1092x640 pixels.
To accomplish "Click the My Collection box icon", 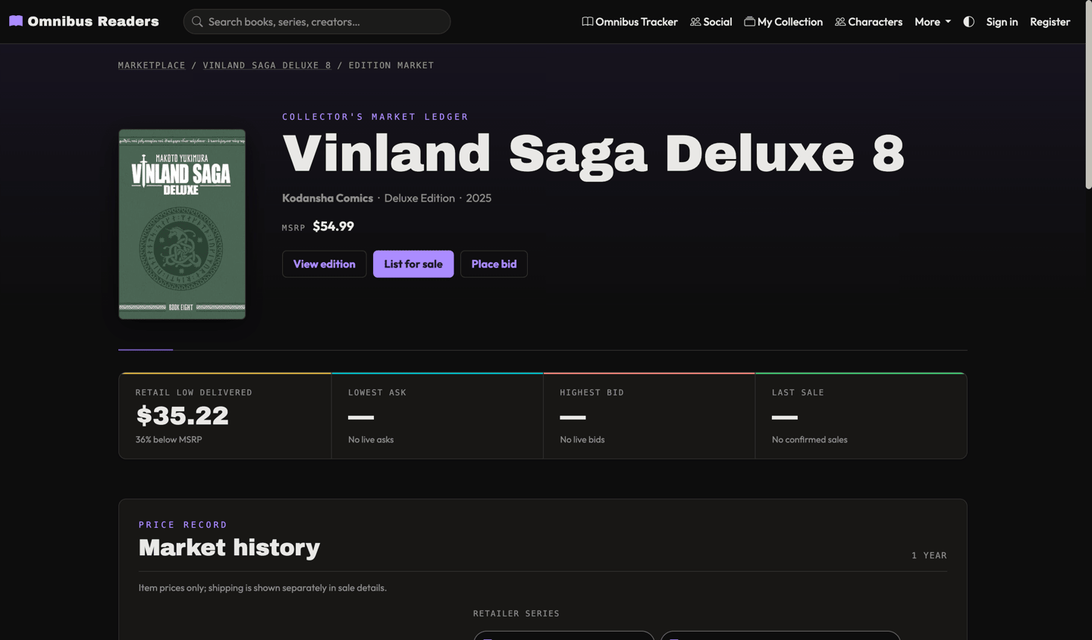I will [x=749, y=21].
